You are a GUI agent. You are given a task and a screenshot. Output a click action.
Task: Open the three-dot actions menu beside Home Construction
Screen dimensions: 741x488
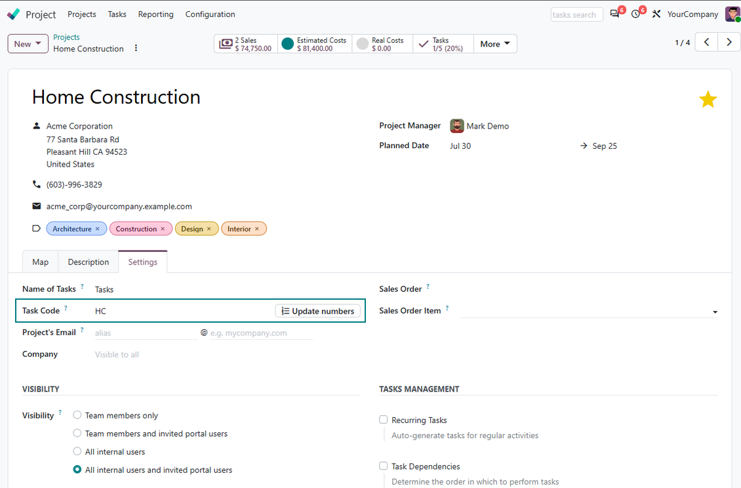pyautogui.click(x=136, y=49)
